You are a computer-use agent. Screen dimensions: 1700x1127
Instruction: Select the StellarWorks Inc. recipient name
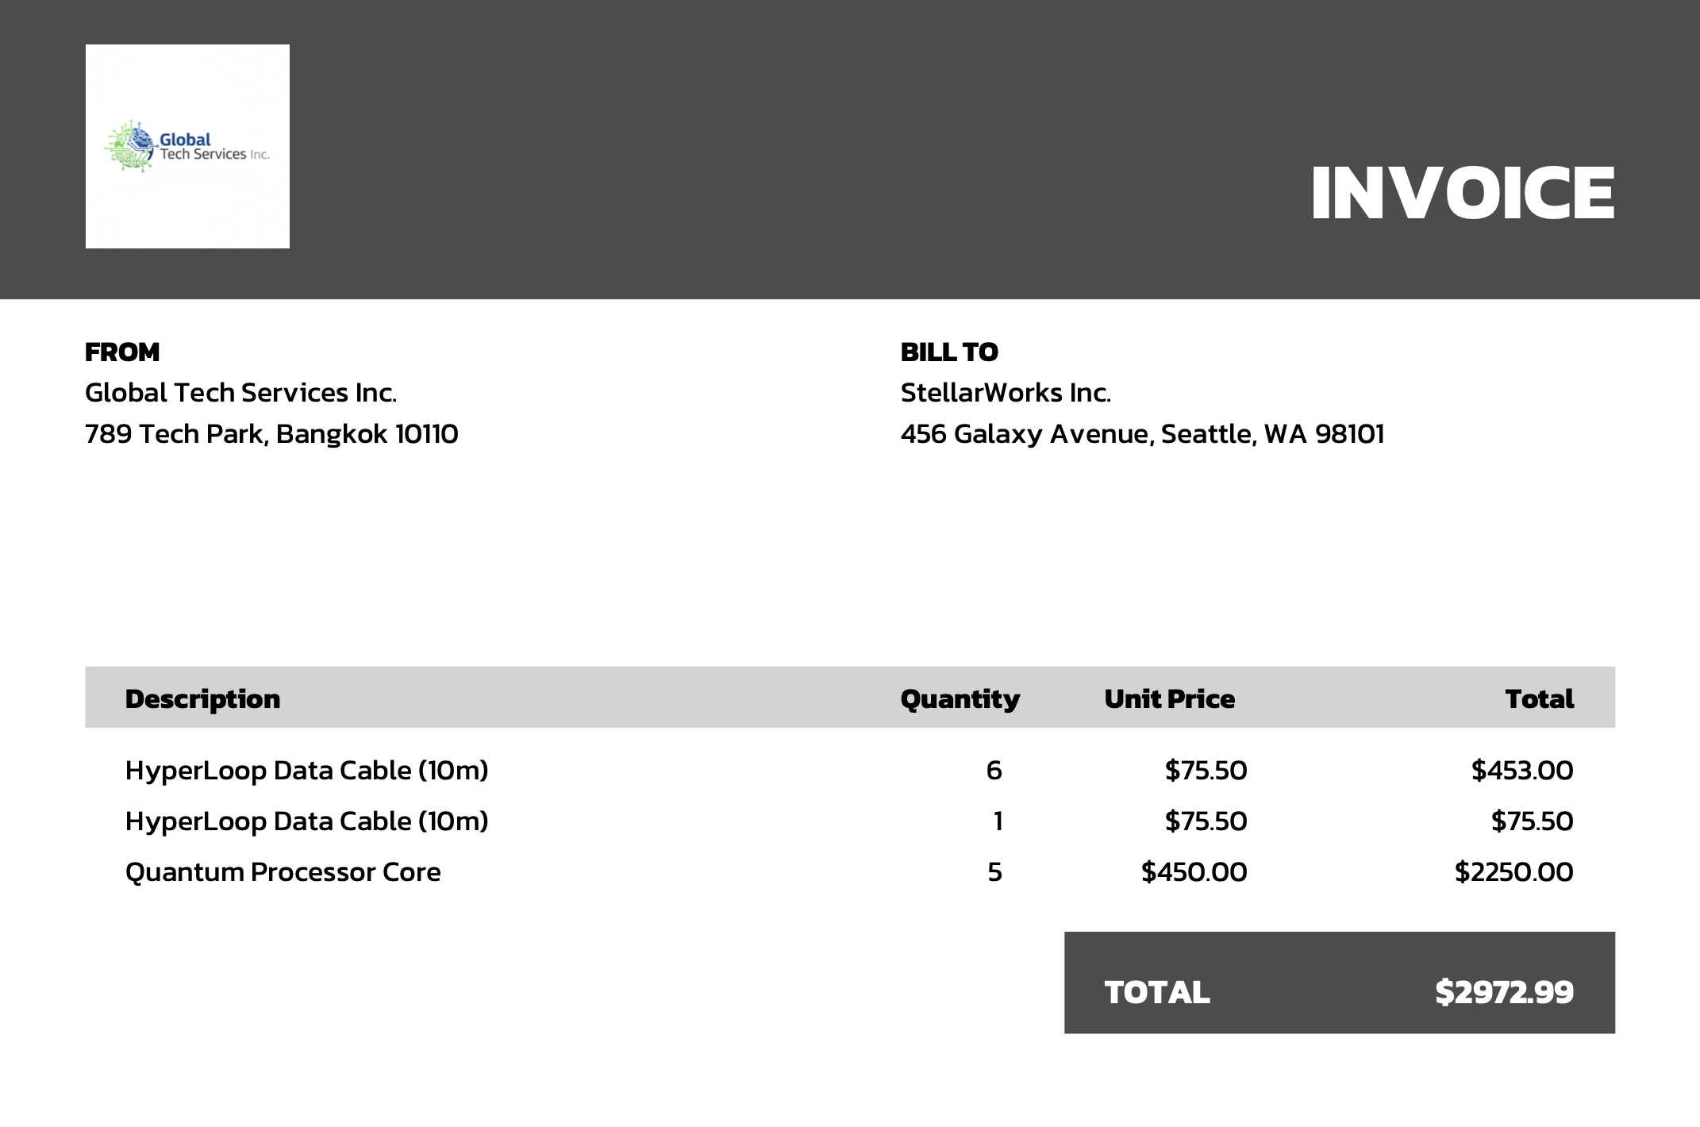pos(1005,393)
